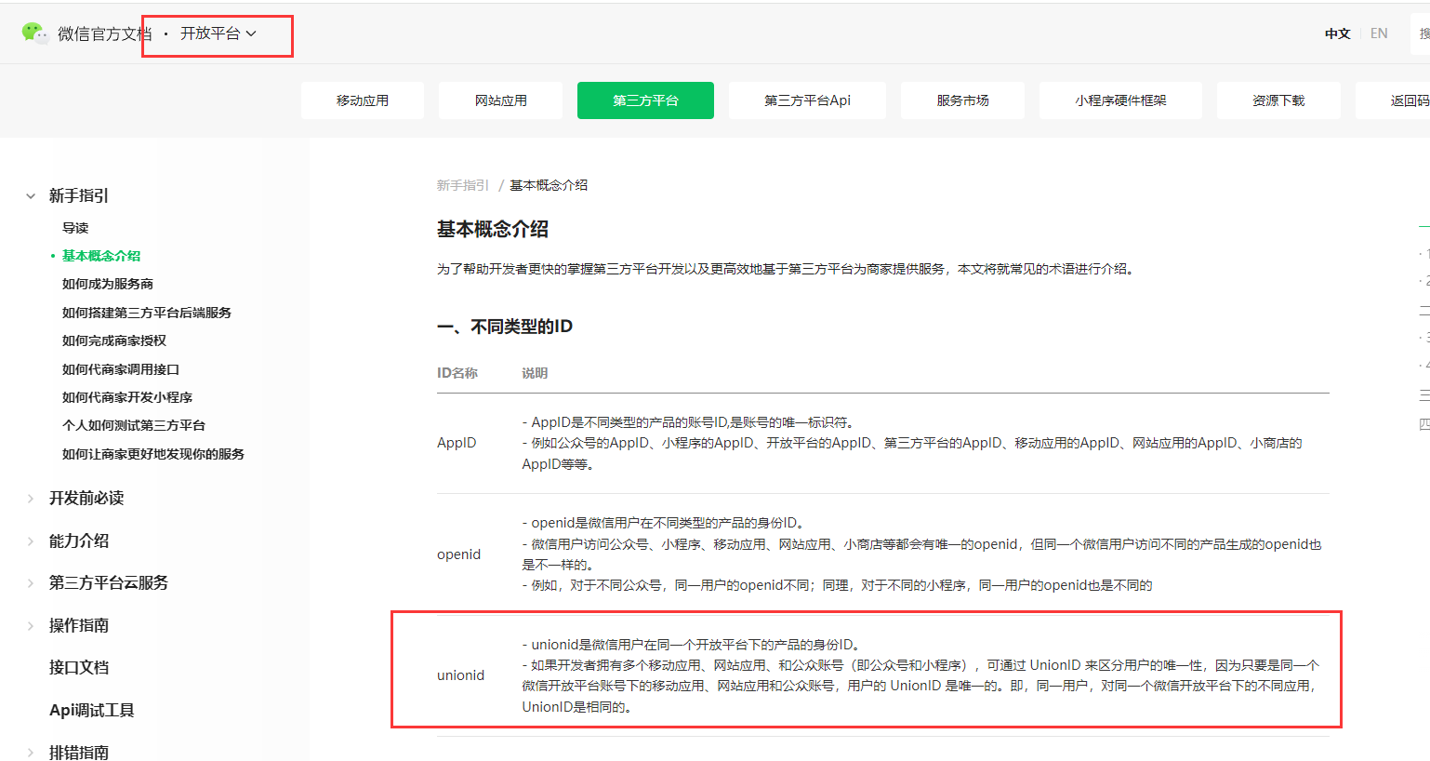Expand the 开发前必读 section chevron
Image resolution: width=1430 pixels, height=761 pixels.
pyautogui.click(x=31, y=499)
